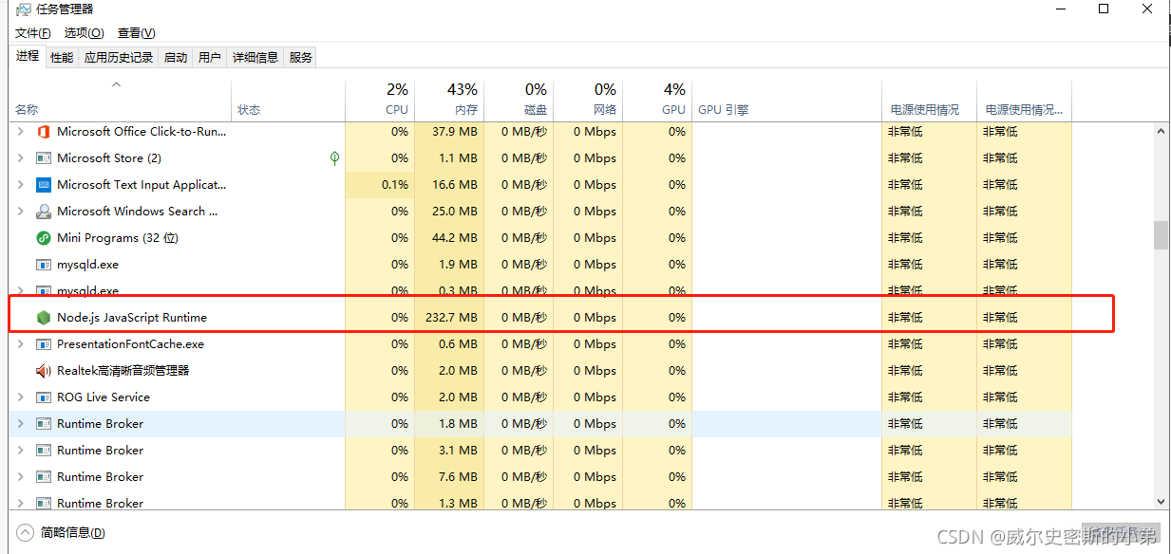Click the Microsoft Windows Search icon
1171x554 pixels.
(43, 211)
